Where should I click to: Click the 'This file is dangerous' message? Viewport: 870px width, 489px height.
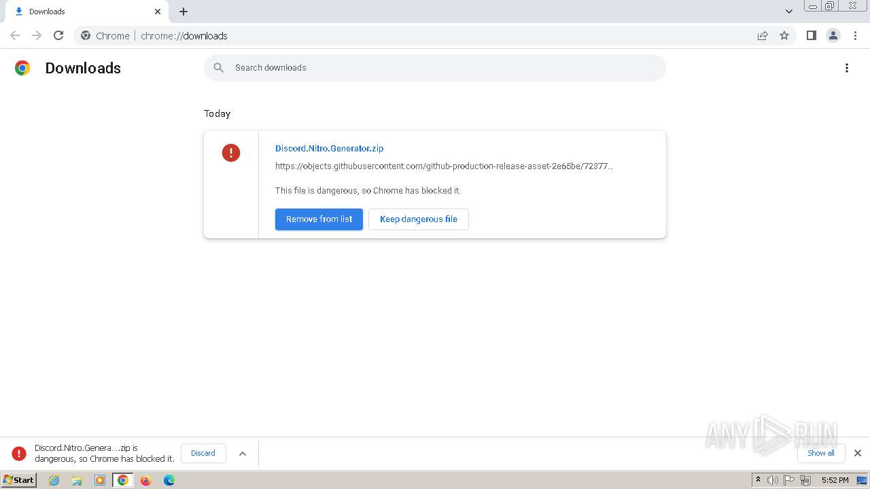click(x=368, y=190)
